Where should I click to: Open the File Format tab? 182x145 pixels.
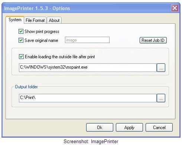click(35, 20)
